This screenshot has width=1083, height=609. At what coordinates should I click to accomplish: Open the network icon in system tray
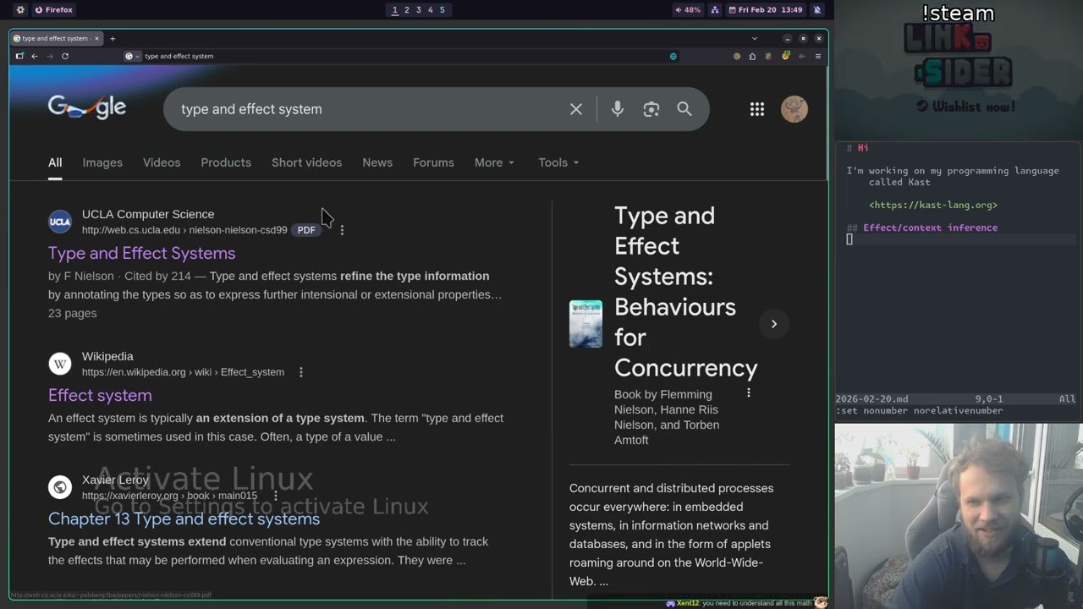715,10
